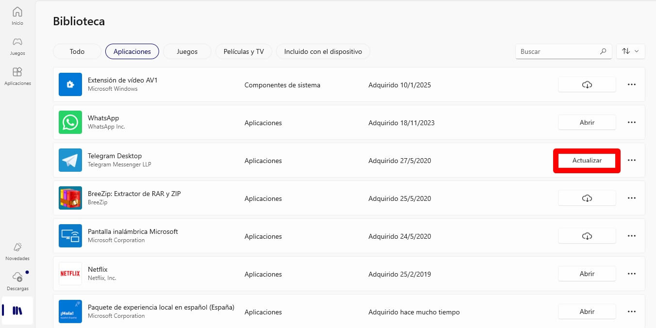Image resolution: width=656 pixels, height=328 pixels.
Task: Click the Paquete de experiencia local icon
Action: (70, 312)
